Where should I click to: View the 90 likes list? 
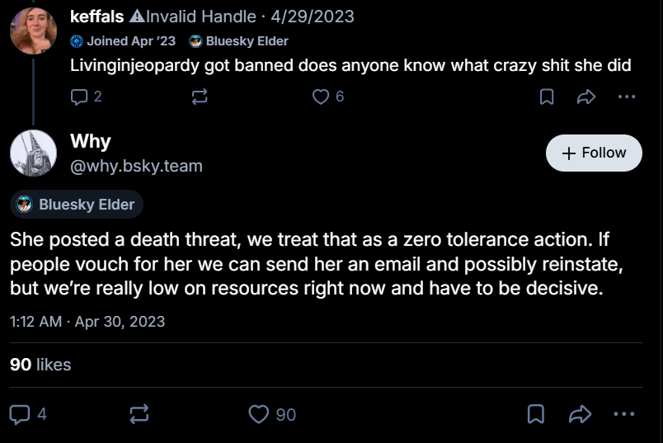pyautogui.click(x=40, y=365)
